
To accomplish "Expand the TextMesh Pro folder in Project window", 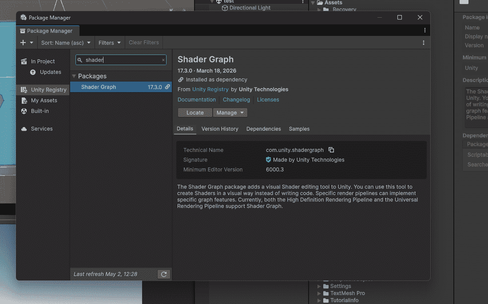I will [319, 293].
